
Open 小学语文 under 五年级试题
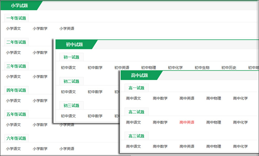(14, 125)
